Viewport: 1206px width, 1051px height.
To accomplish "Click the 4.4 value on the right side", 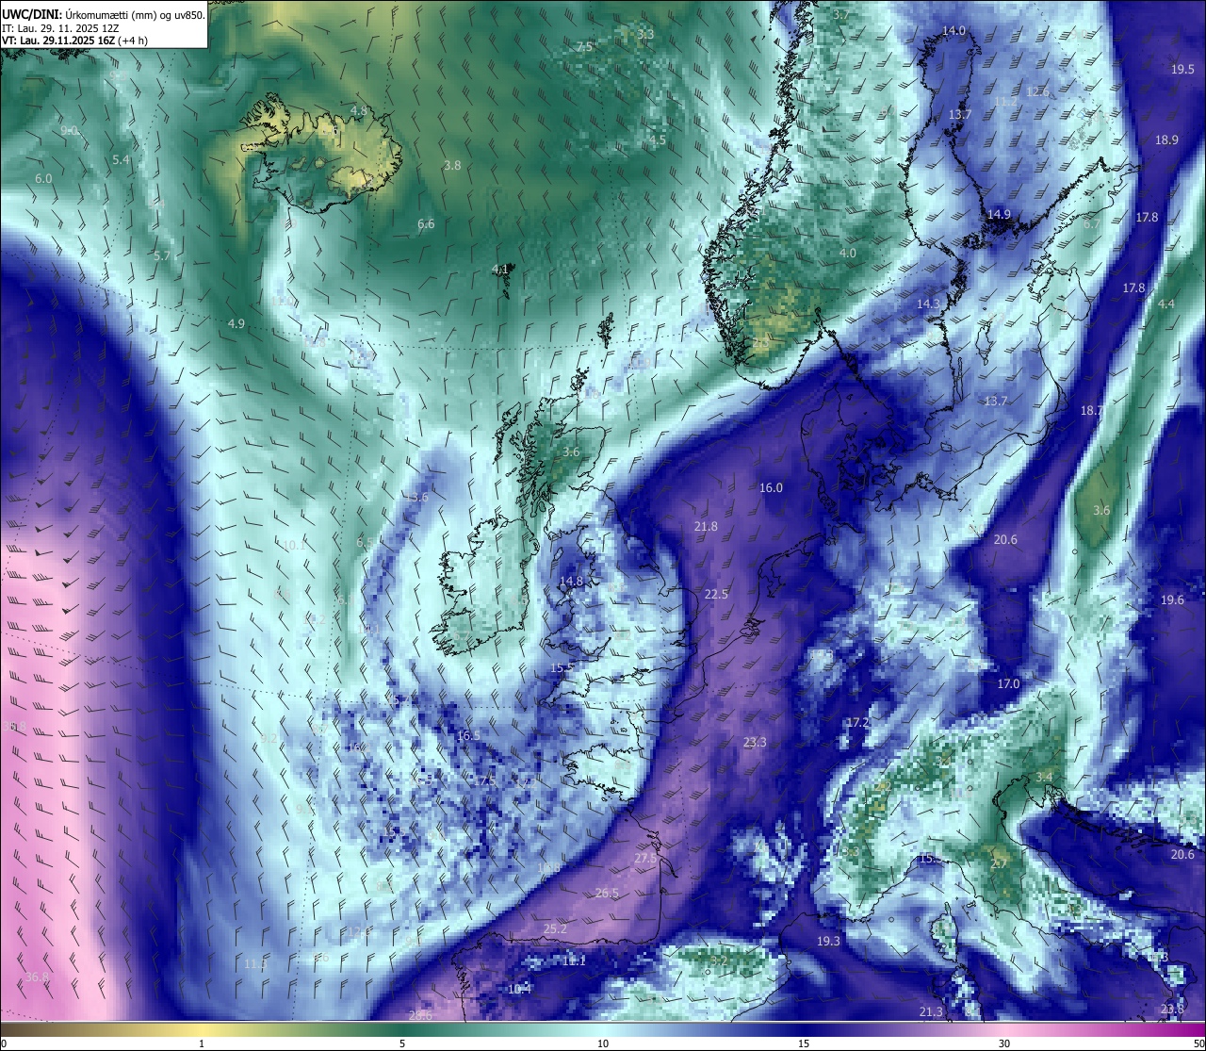I will tap(1166, 304).
